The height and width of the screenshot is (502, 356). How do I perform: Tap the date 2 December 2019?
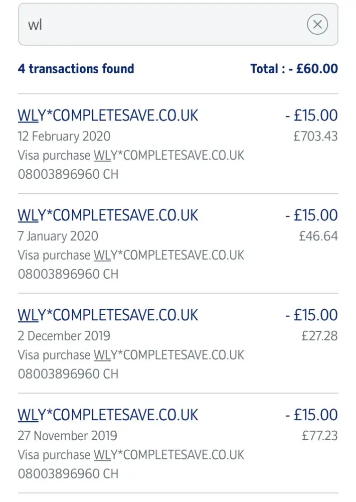point(64,336)
